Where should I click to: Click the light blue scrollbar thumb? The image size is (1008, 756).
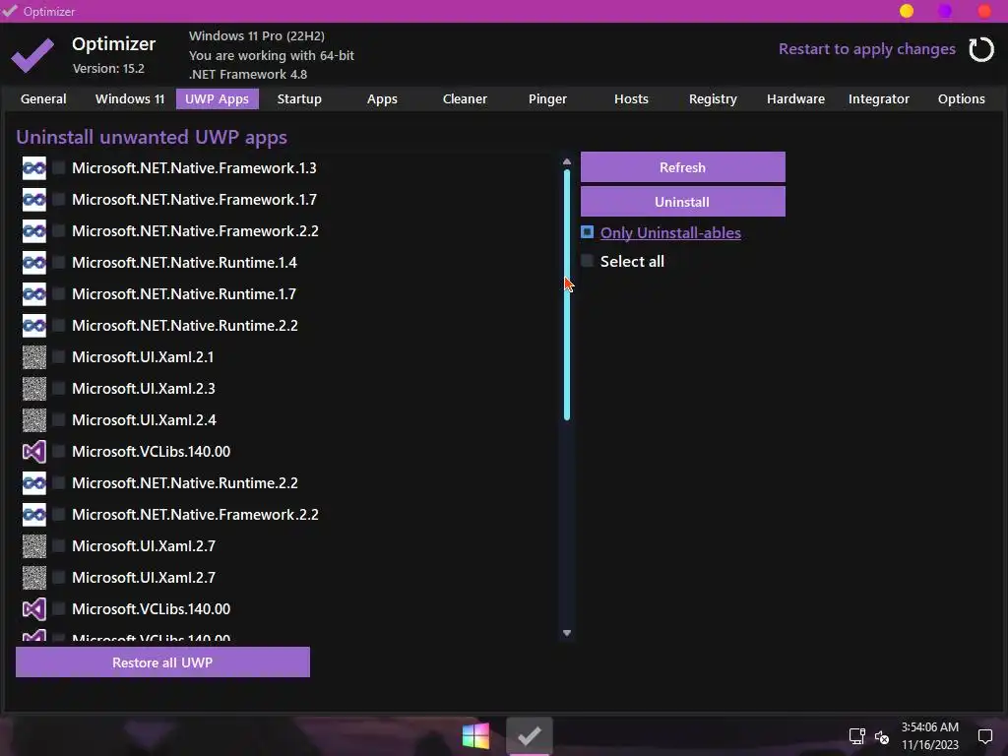point(566,294)
